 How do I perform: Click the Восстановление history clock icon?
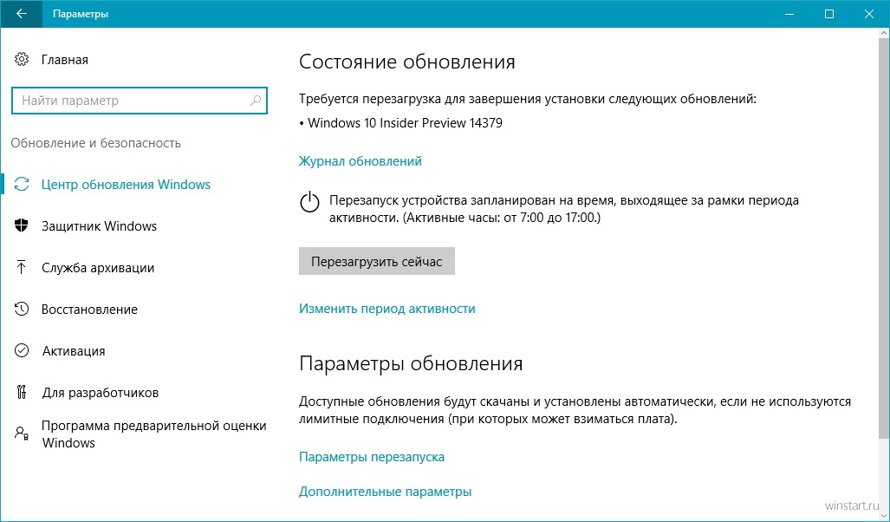click(x=22, y=309)
